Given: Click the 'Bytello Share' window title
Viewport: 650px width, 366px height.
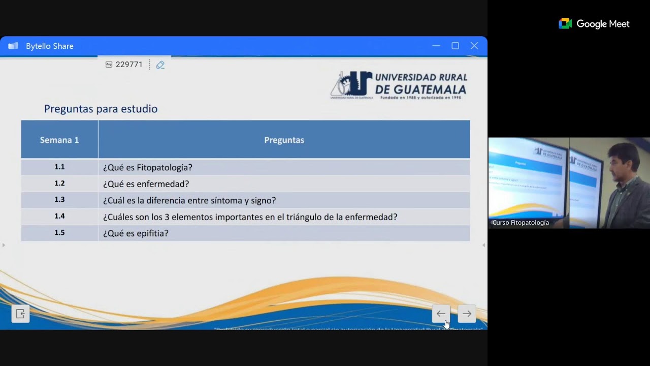Looking at the screenshot, I should pos(50,46).
